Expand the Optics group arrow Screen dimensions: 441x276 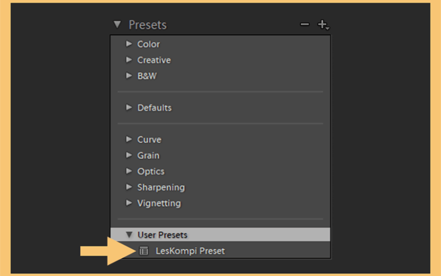pyautogui.click(x=129, y=171)
